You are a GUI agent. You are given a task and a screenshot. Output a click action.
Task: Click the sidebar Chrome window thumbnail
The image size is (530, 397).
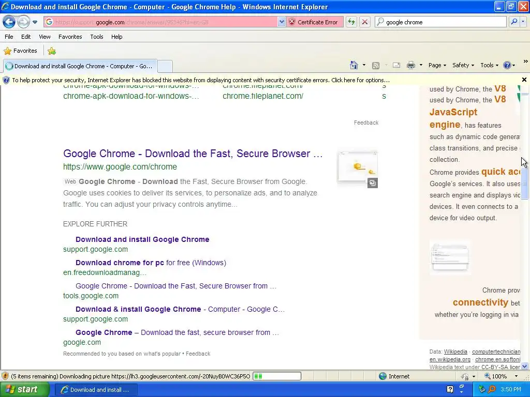(x=450, y=257)
